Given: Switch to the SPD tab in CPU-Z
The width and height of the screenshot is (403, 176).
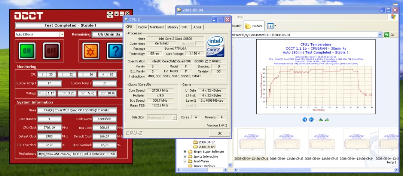Looking at the screenshot, I should coord(184,27).
